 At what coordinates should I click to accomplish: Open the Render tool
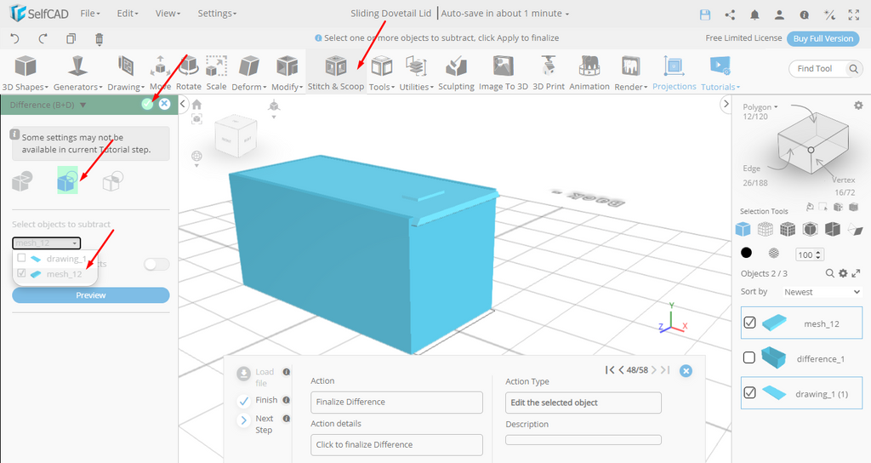point(630,73)
